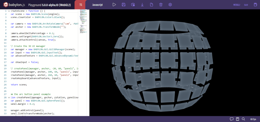Switch to the Javascript language tab
Screen dimensions: 260x122
(x=97, y=5)
